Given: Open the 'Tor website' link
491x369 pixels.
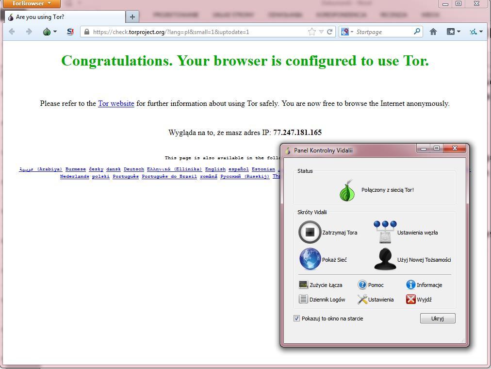Looking at the screenshot, I should pos(116,103).
